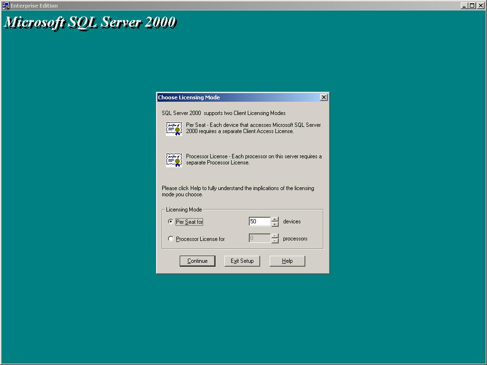The width and height of the screenshot is (487, 365).
Task: Click the 'Microsoft SQL Server 2000' heading
Action: [x=90, y=22]
